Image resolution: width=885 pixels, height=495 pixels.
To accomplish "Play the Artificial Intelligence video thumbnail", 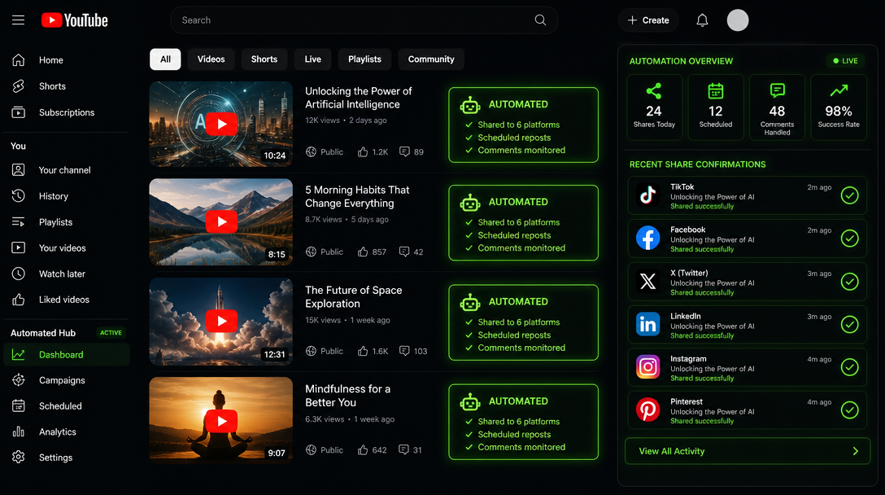I will click(x=221, y=124).
